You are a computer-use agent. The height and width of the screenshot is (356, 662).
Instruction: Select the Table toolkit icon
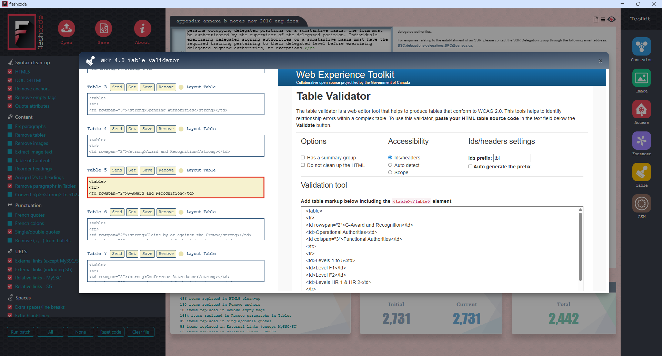point(641,172)
